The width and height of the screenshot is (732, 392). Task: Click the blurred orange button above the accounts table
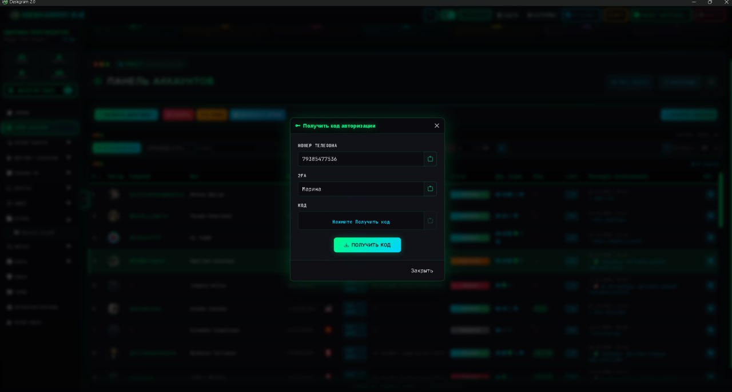(x=212, y=115)
